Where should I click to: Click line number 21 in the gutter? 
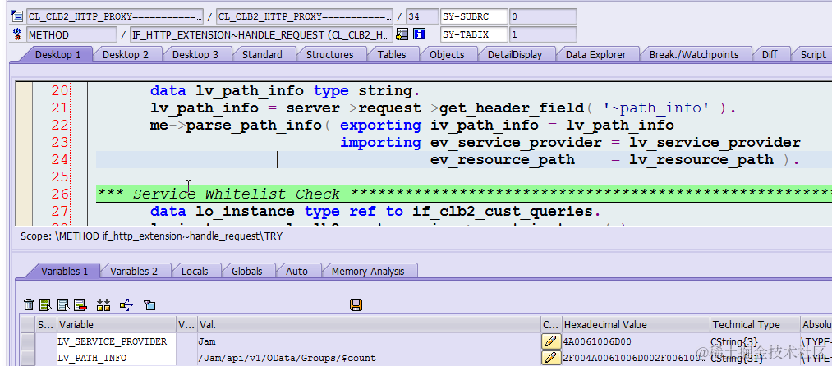[60, 108]
